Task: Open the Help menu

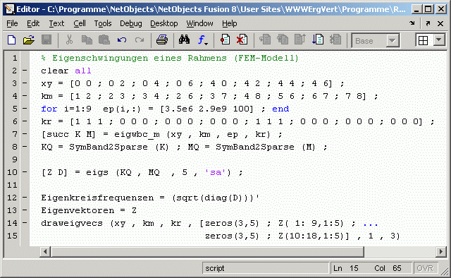Action: (x=229, y=23)
